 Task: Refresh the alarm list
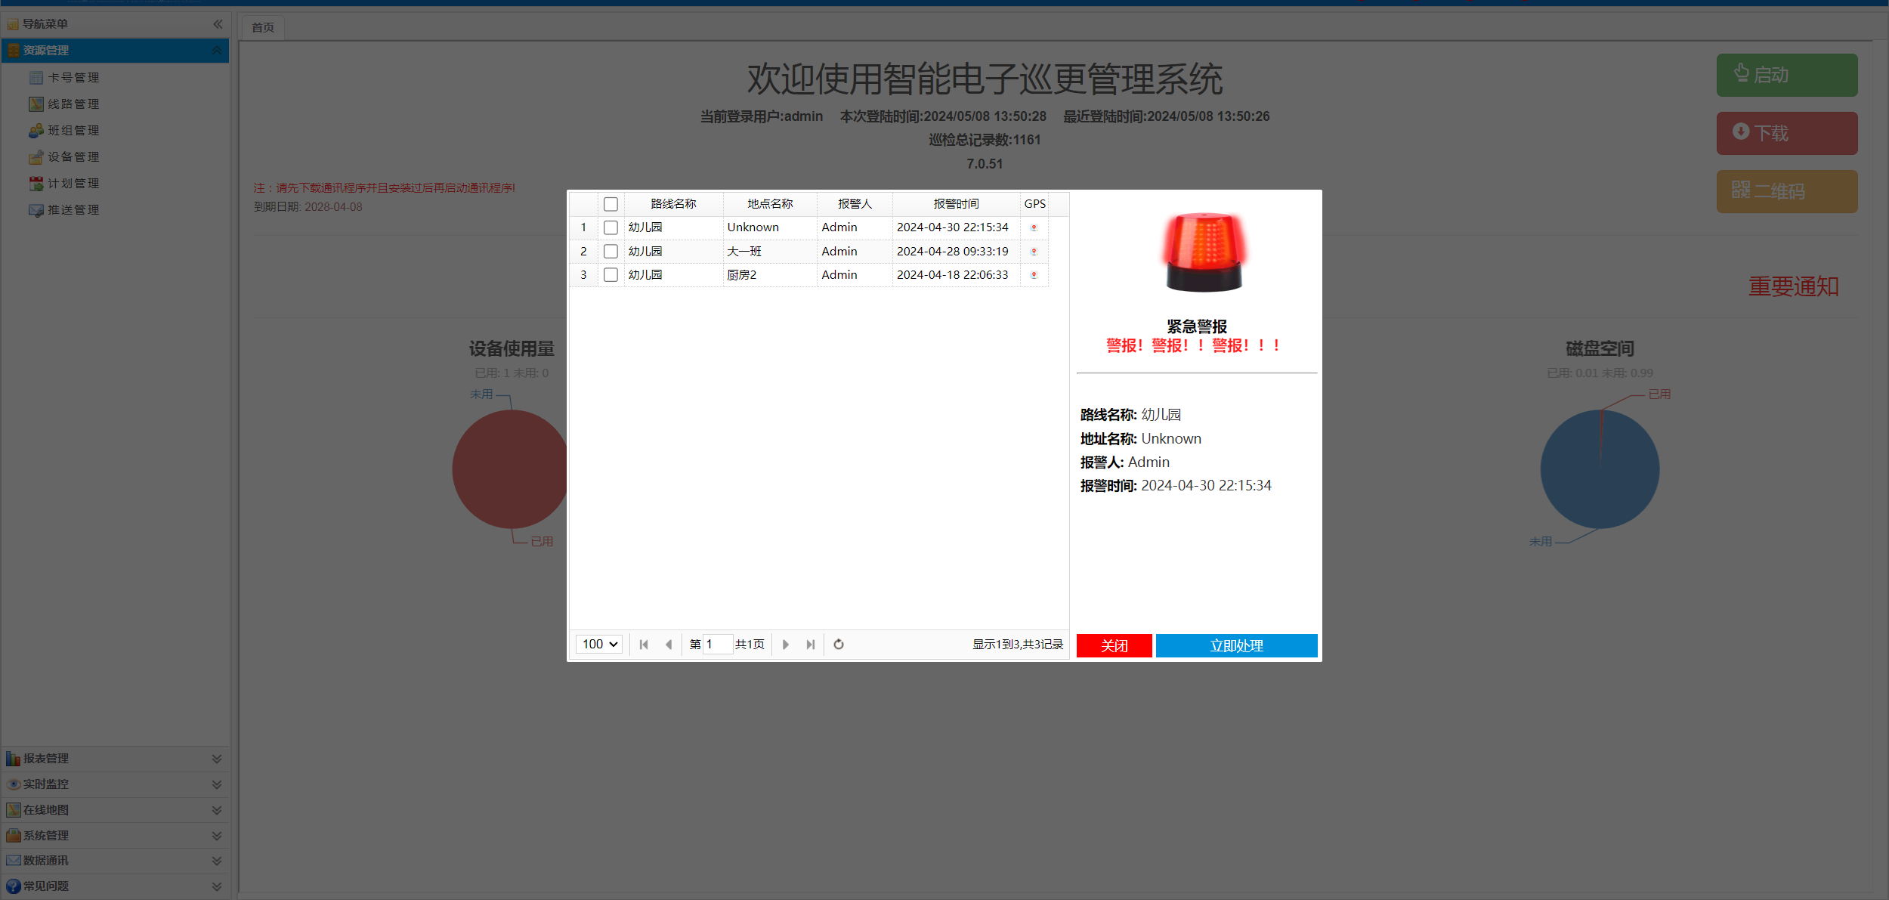click(839, 645)
